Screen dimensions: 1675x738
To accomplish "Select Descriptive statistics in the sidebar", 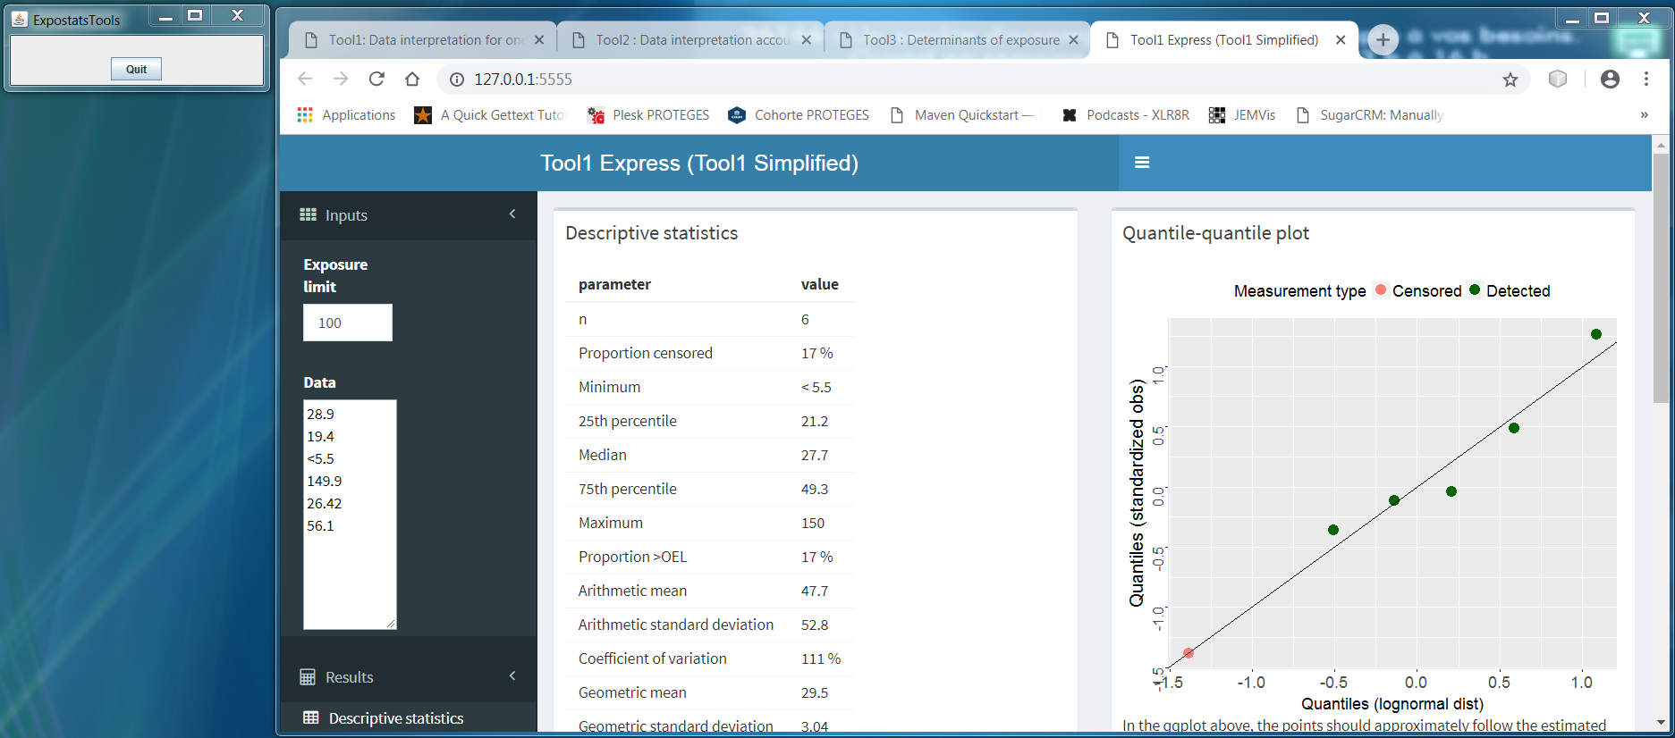I will 395,718.
